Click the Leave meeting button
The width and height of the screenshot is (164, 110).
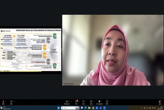click(x=160, y=102)
